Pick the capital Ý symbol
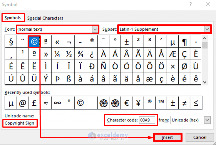The height and width of the screenshot is (145, 216). pos(46,78)
